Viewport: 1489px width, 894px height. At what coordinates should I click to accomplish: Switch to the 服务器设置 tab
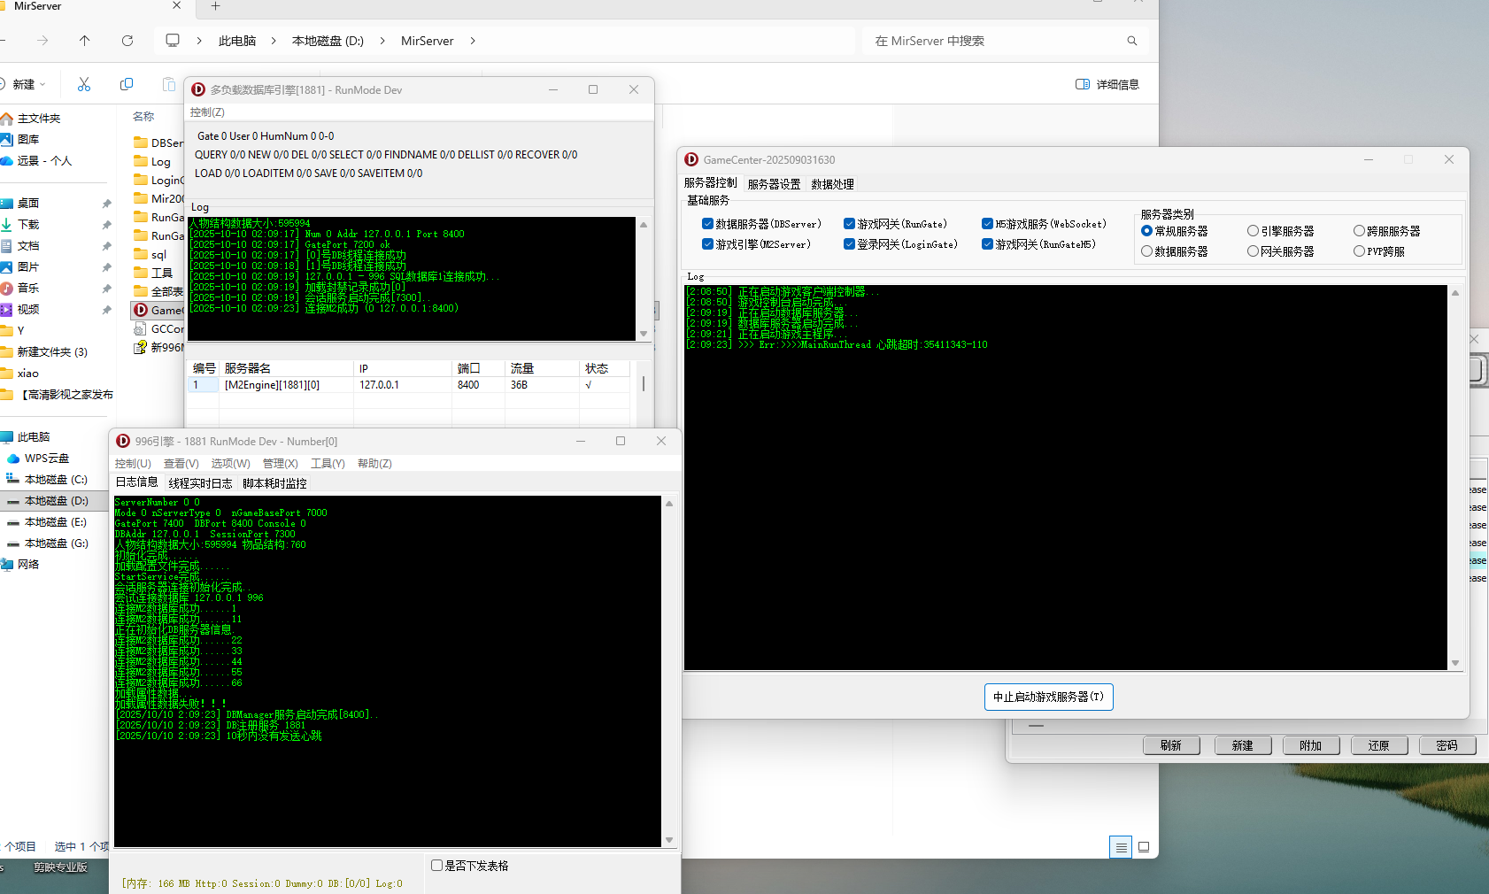774,184
